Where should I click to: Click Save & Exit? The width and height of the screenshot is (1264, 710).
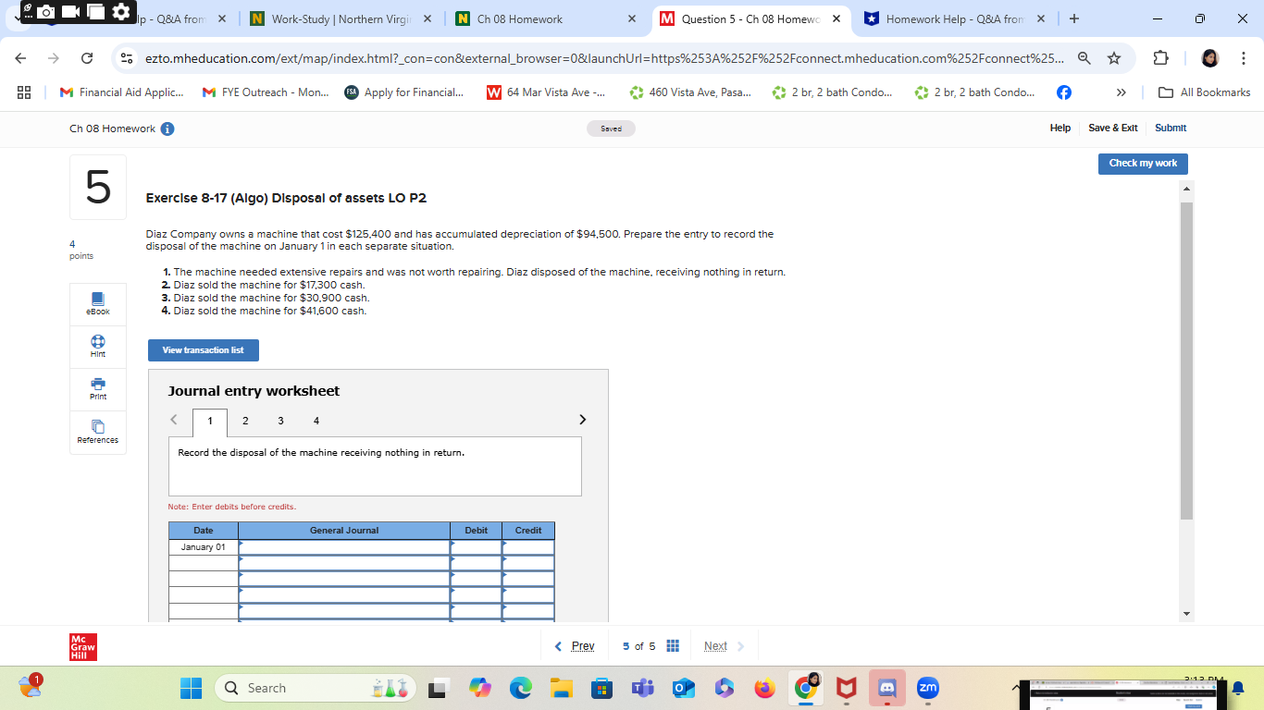pyautogui.click(x=1112, y=128)
